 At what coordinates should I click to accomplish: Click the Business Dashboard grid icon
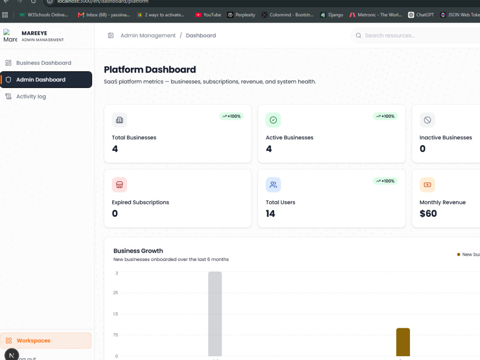point(8,63)
